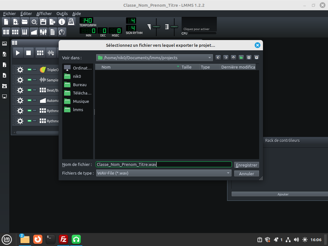Sort files by the Nom column
The image size is (328, 246).
point(138,67)
